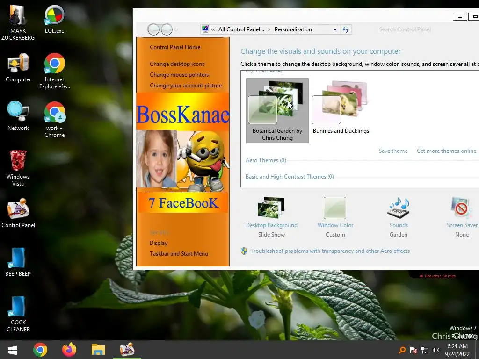Expand the breadcrumb overflow chevron
The image size is (479, 359).
click(213, 29)
